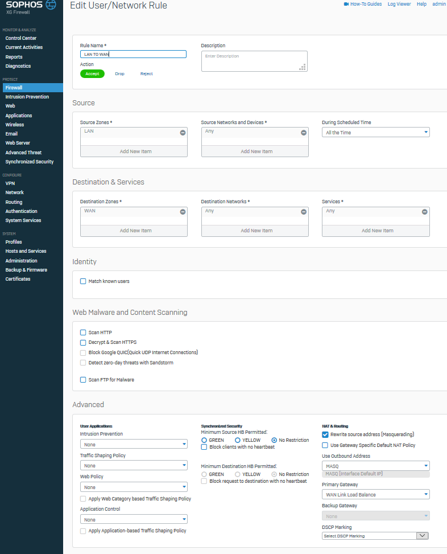Open the Primary Gateway dropdown
The width and height of the screenshot is (447, 554).
pyautogui.click(x=375, y=495)
